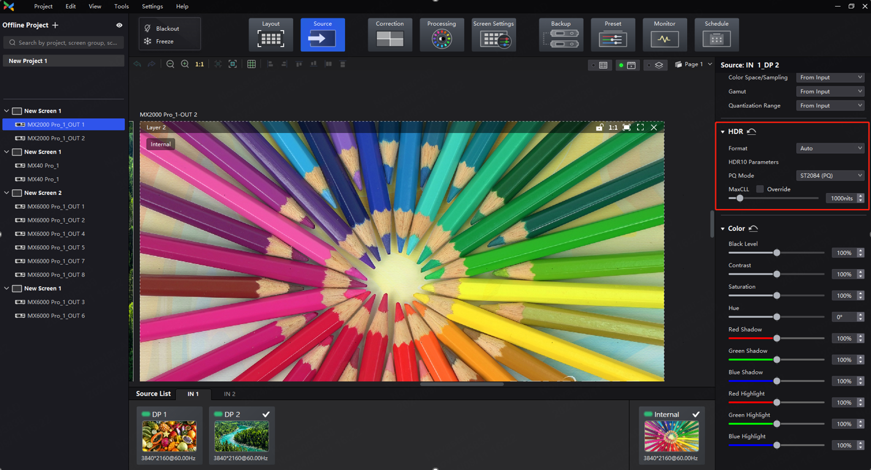Collapse the HDR section
The image size is (871, 470).
(723, 132)
